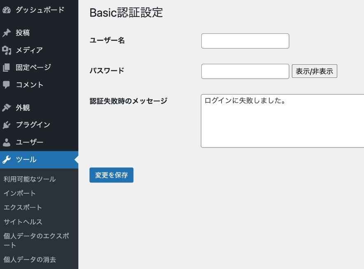
Task: Click the ユーザー名 input field
Action: pos(245,41)
